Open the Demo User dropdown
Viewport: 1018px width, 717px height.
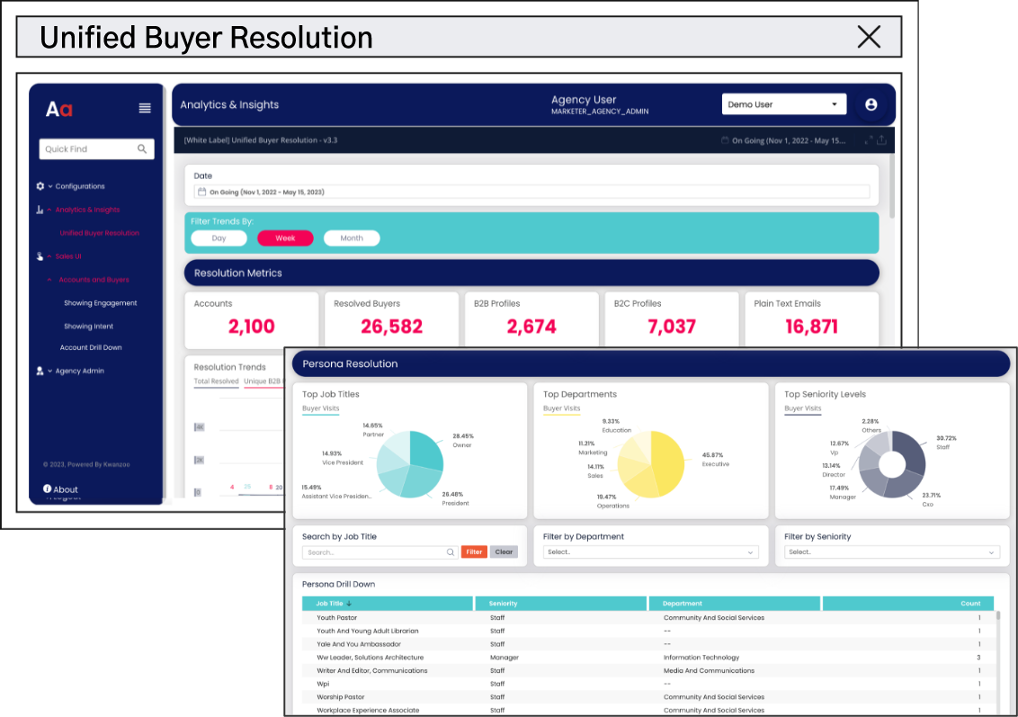(783, 104)
